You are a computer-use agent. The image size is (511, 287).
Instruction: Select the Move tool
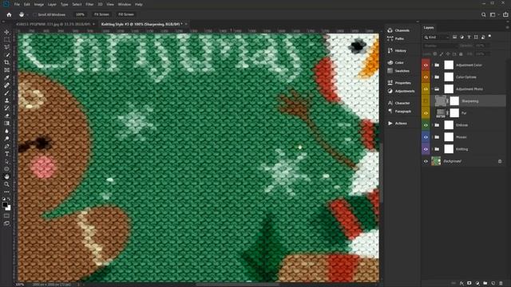click(x=6, y=32)
